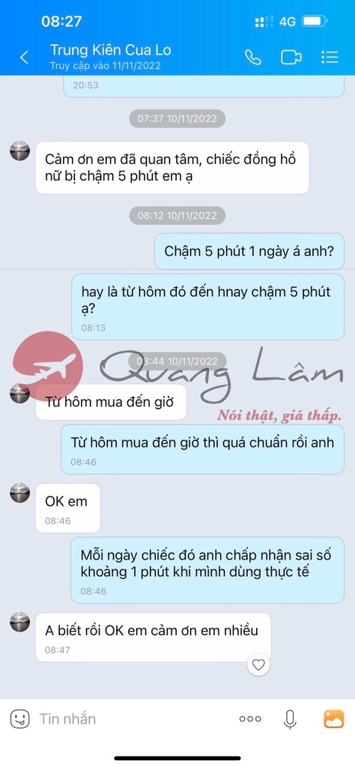Open the sticker emoji picker
This screenshot has height=767, width=355.
pyautogui.click(x=20, y=718)
